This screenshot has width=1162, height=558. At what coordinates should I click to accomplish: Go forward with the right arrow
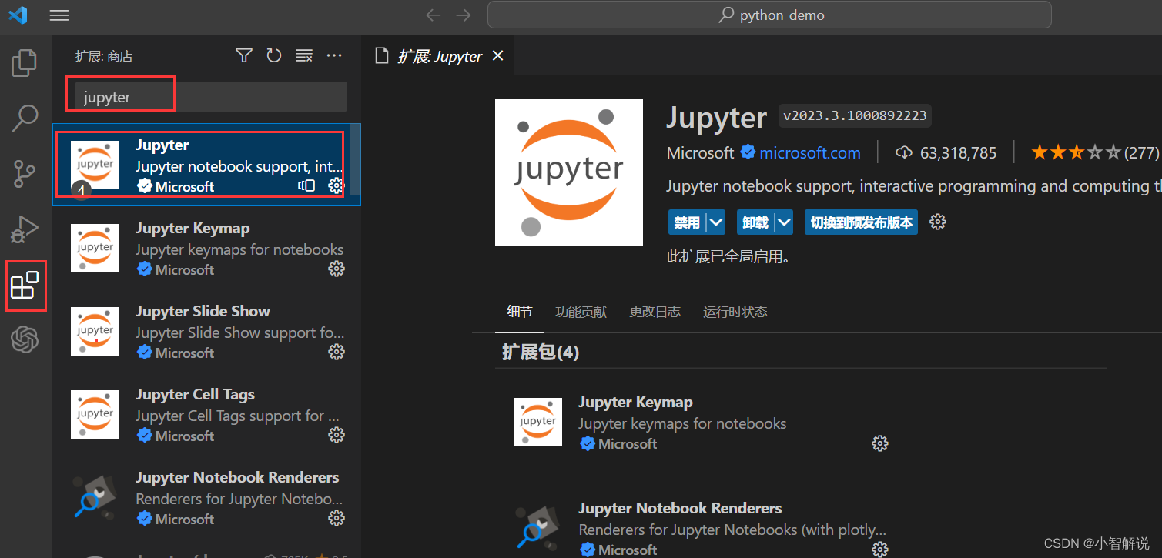tap(463, 15)
